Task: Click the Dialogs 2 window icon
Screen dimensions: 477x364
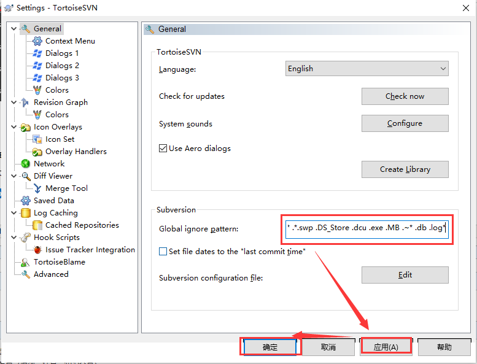Action: click(37, 66)
